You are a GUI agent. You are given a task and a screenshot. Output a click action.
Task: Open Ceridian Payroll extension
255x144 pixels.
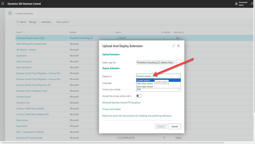point(23,97)
